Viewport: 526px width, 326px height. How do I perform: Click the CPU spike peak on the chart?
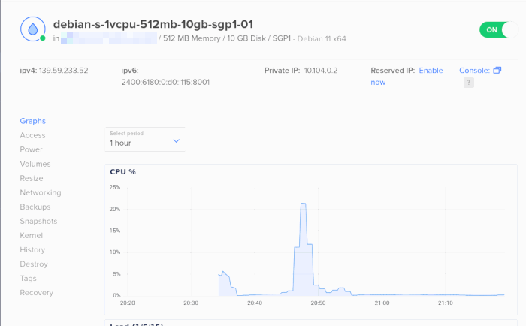[303, 204]
